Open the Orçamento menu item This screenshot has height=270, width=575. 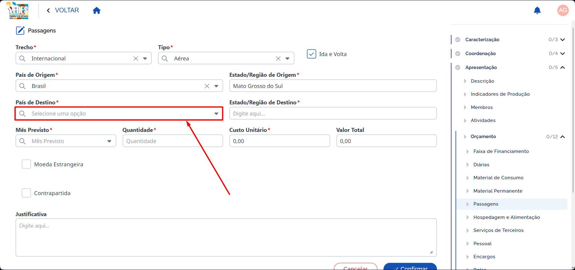point(483,137)
